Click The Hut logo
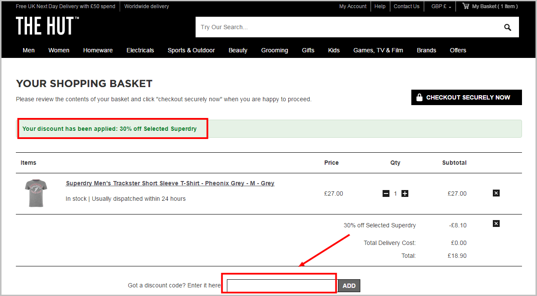The width and height of the screenshot is (537, 296). coord(48,26)
